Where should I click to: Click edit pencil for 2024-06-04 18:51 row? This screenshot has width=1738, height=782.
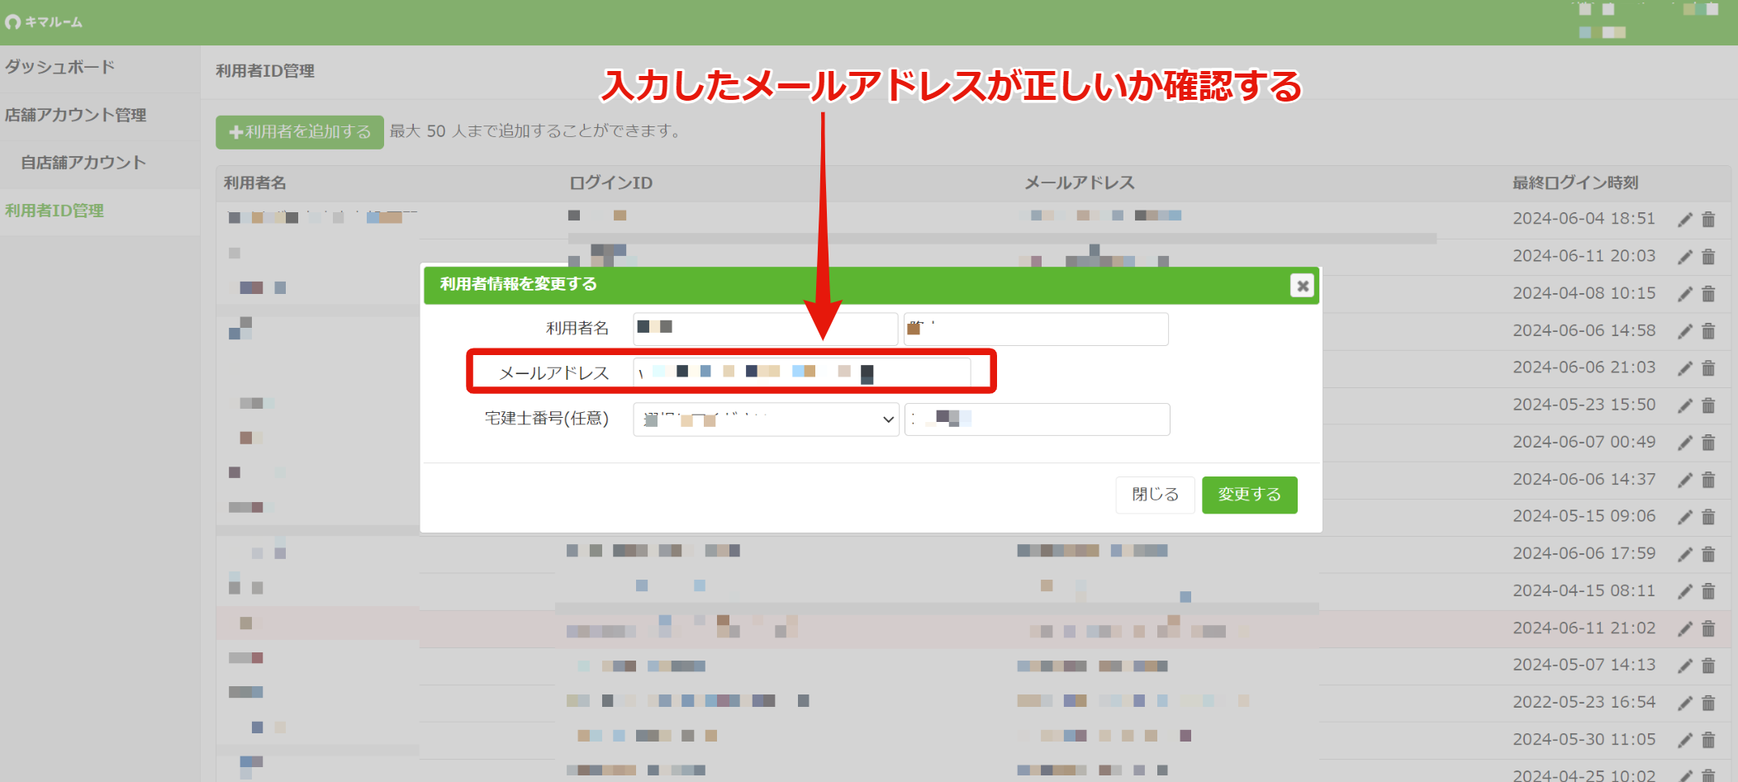click(1685, 220)
